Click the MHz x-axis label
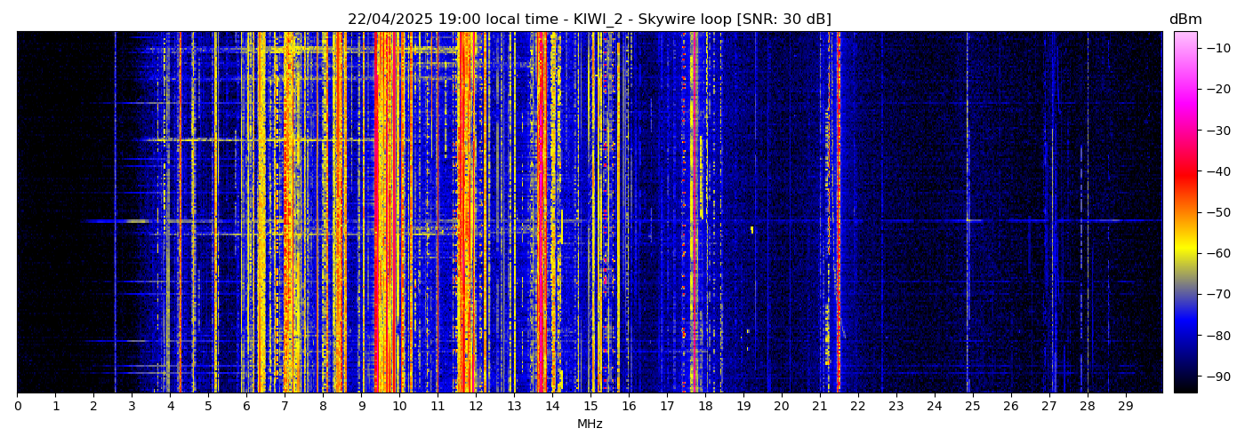1245x444 pixels. (x=590, y=424)
